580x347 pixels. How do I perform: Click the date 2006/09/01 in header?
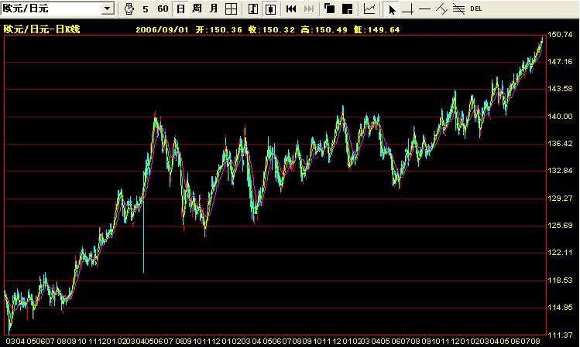pos(162,29)
